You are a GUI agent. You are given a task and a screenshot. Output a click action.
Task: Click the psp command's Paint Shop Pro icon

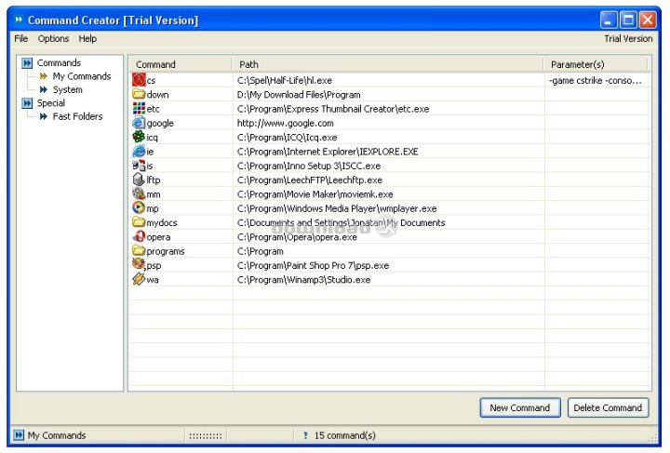point(139,265)
